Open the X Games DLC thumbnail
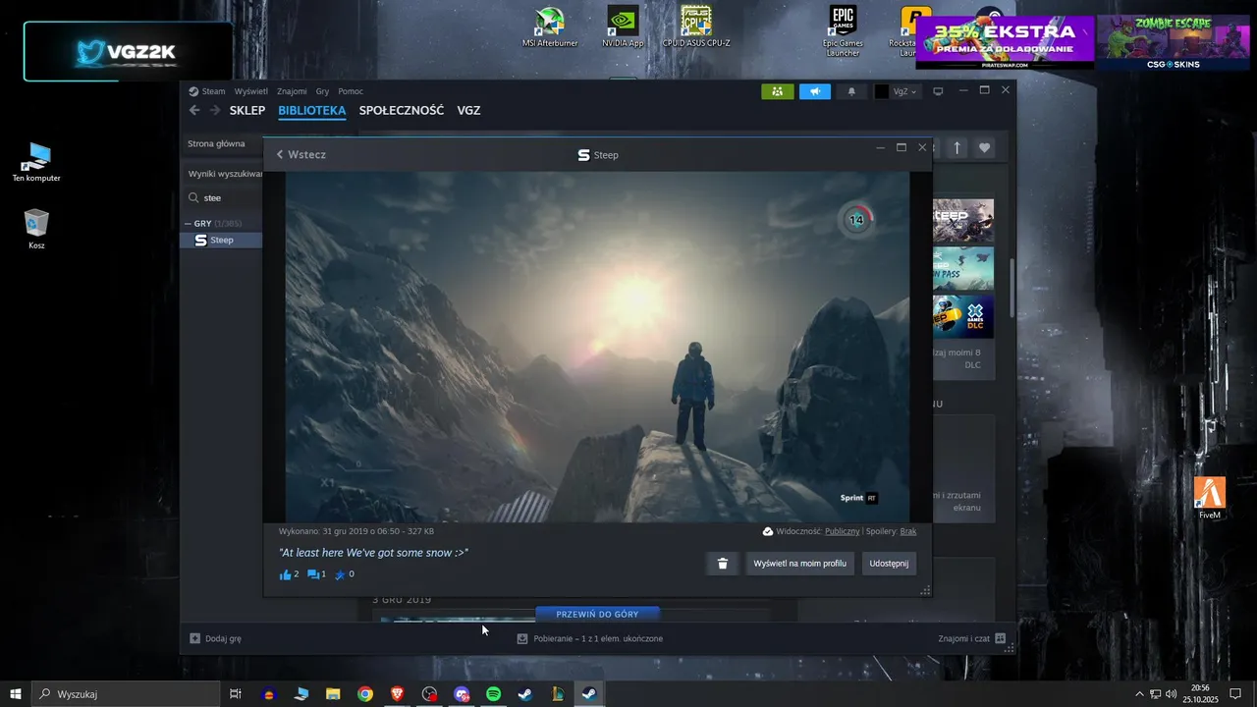The height and width of the screenshot is (707, 1257). 963,316
